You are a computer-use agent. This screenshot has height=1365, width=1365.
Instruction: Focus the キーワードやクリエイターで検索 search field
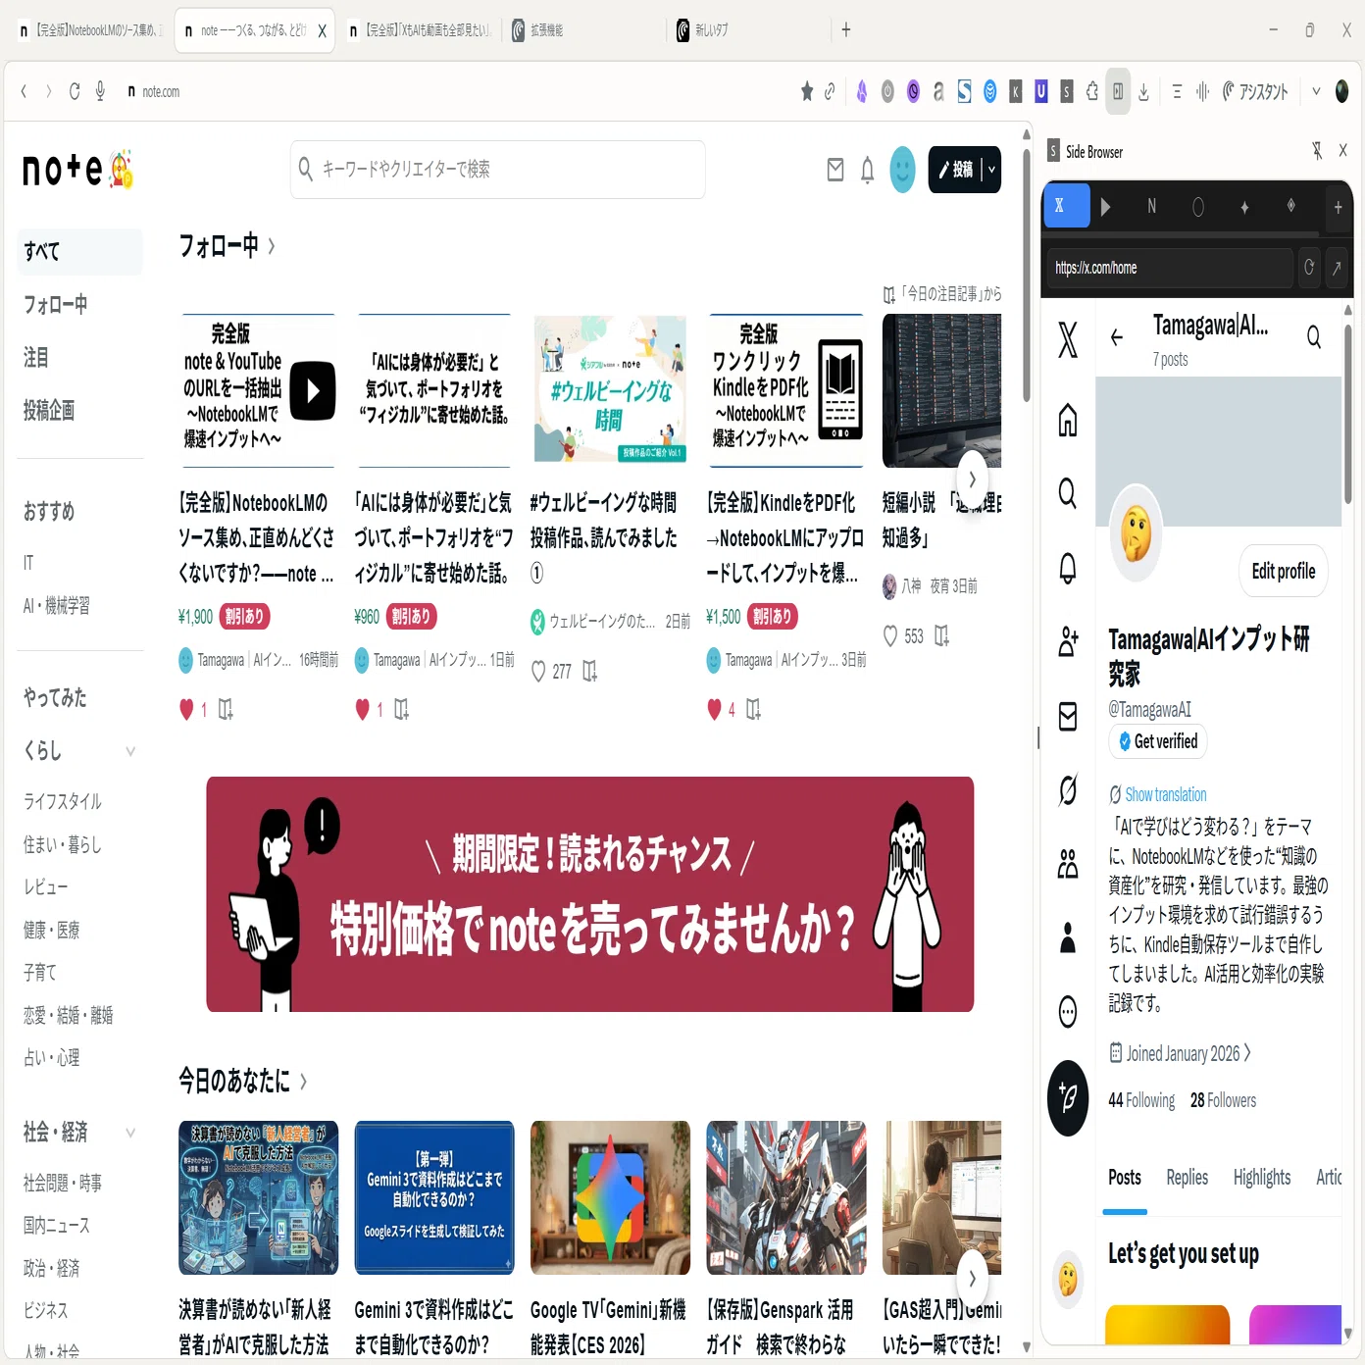click(498, 170)
